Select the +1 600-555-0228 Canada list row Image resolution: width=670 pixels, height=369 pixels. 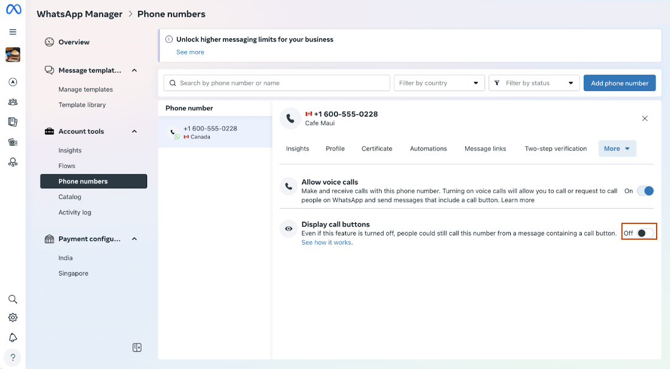click(215, 132)
